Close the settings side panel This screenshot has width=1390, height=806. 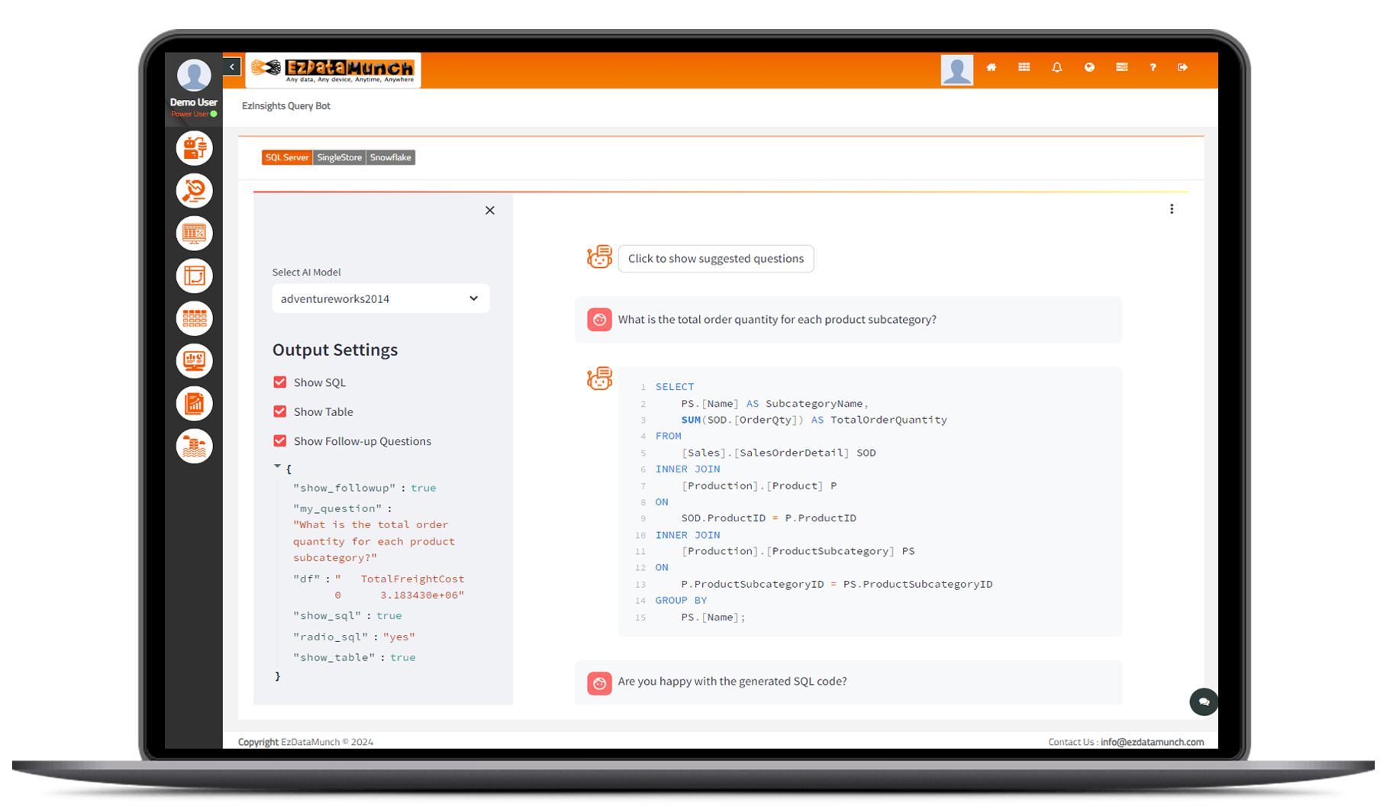tap(490, 211)
